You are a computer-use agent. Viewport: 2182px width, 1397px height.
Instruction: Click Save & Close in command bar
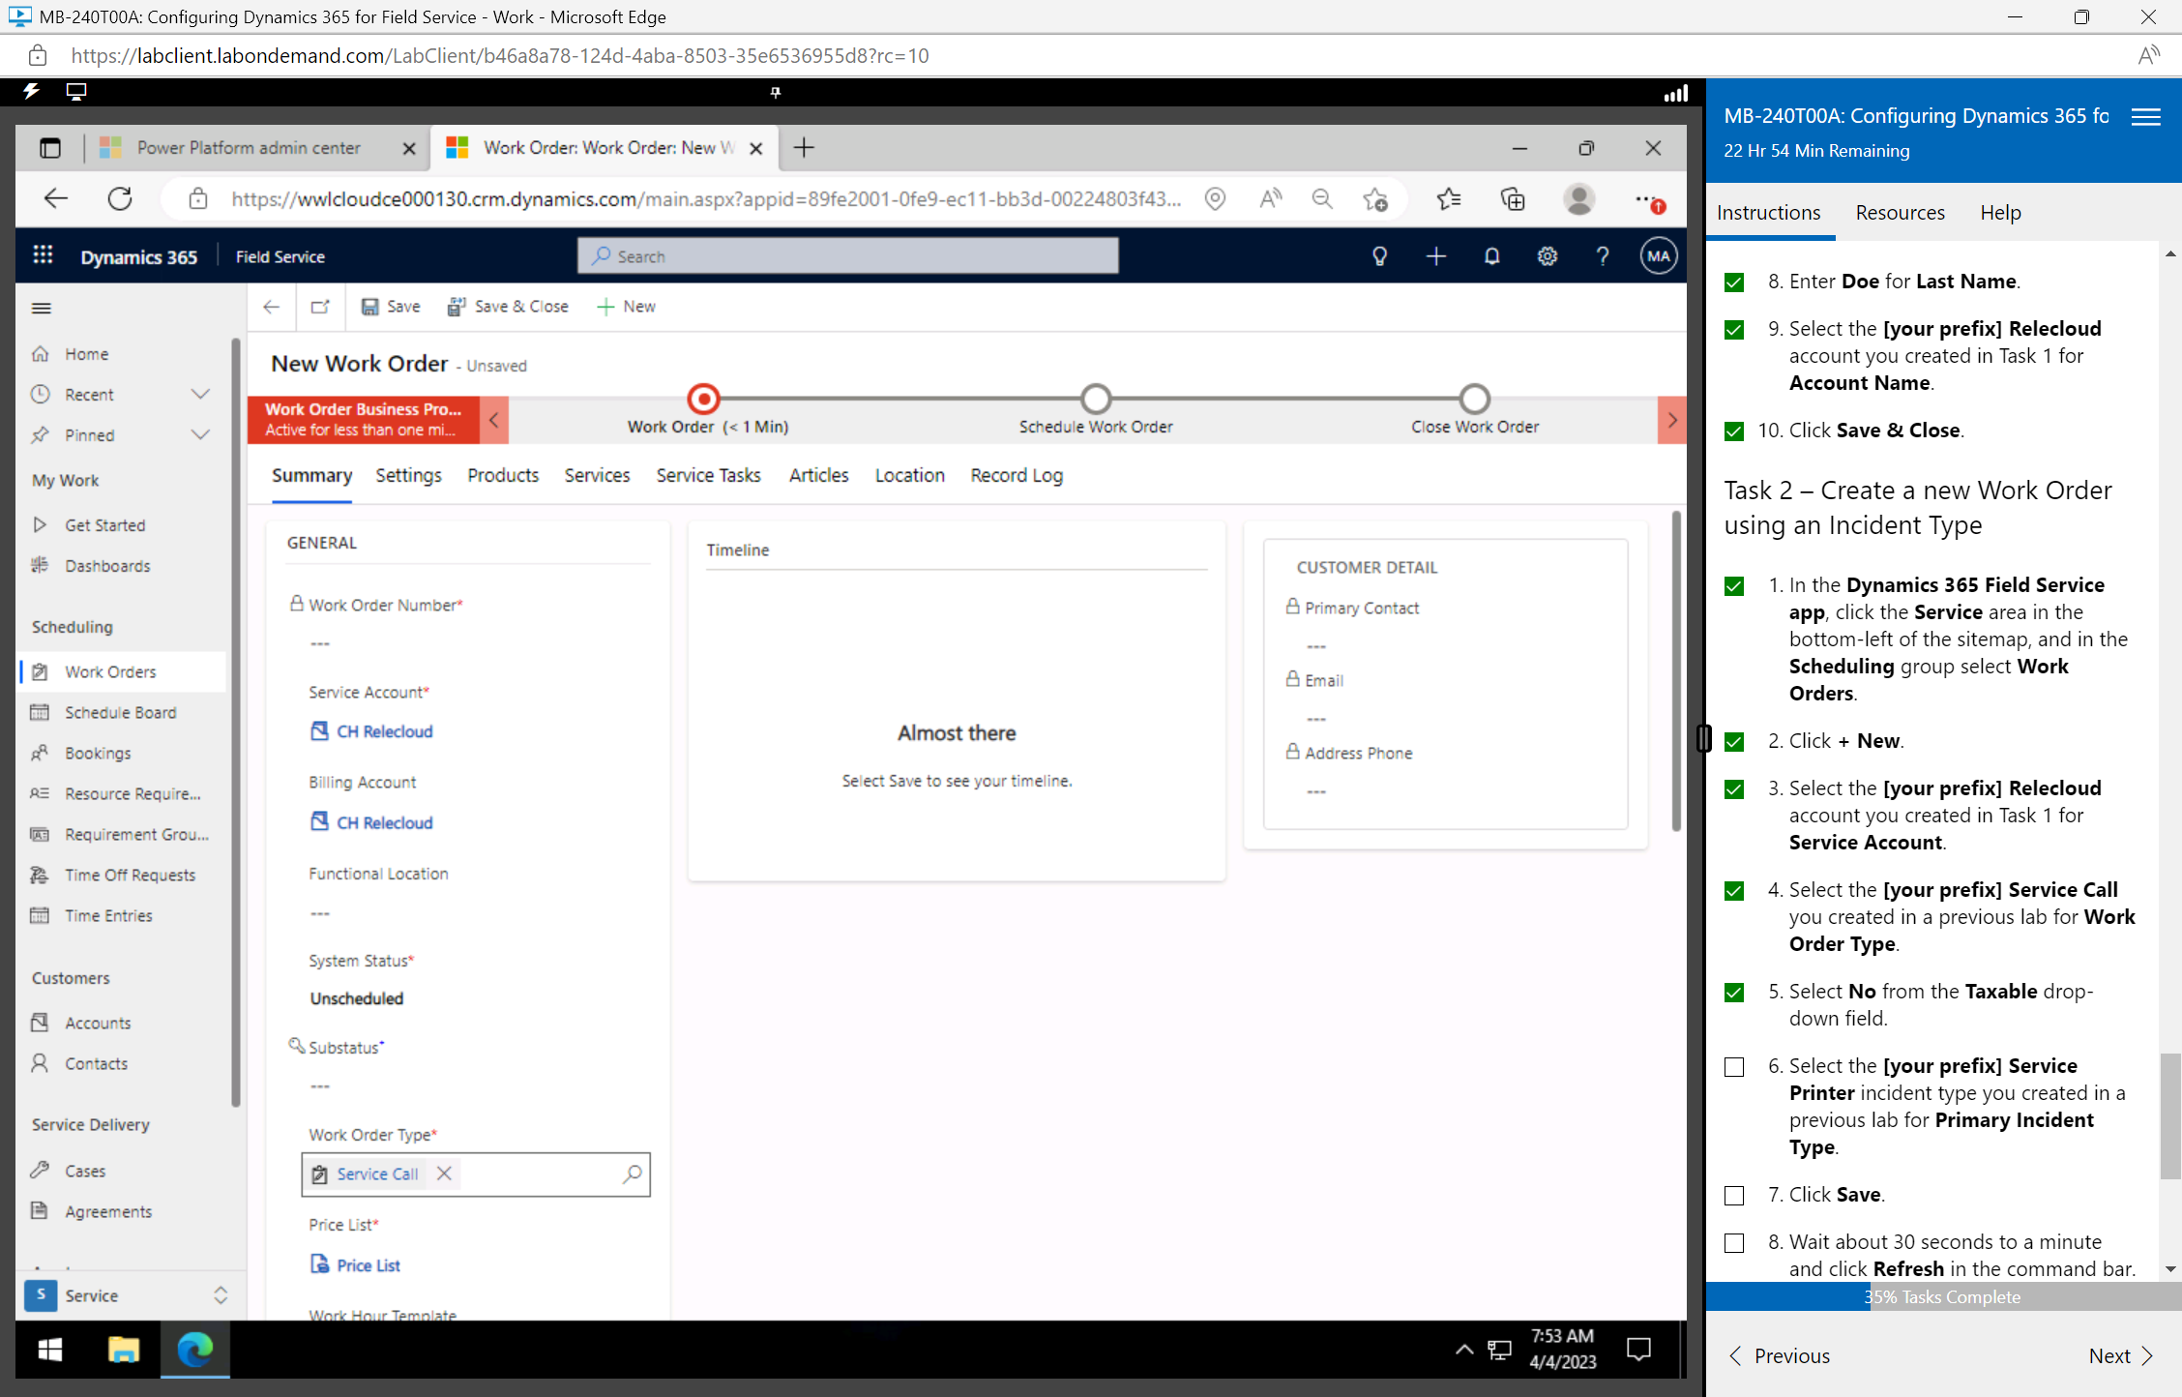[508, 306]
